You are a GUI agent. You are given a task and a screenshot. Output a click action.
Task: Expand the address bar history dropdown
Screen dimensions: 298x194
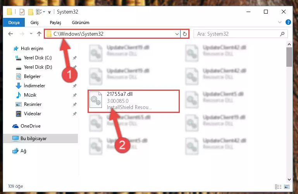(177, 34)
